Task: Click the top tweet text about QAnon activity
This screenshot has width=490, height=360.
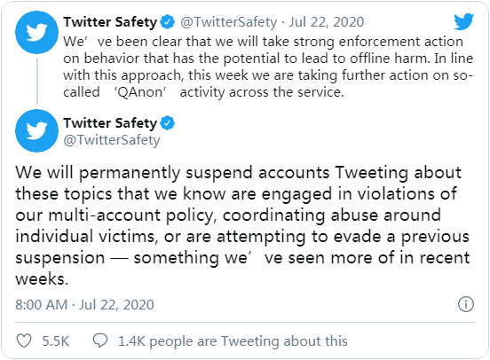Action: (268, 67)
